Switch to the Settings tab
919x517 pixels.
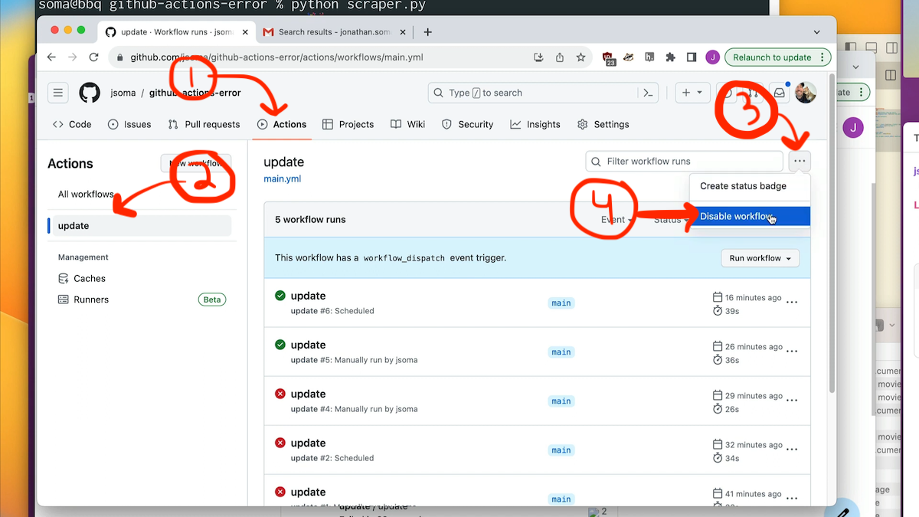point(610,124)
